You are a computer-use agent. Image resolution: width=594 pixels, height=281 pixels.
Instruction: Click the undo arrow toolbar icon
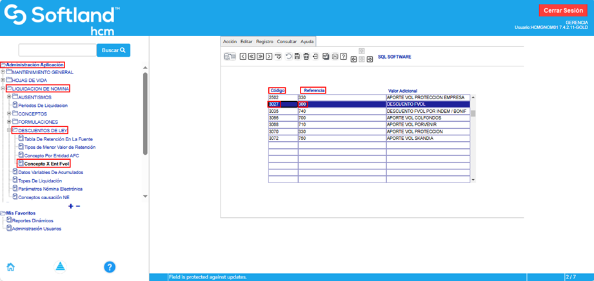click(288, 57)
